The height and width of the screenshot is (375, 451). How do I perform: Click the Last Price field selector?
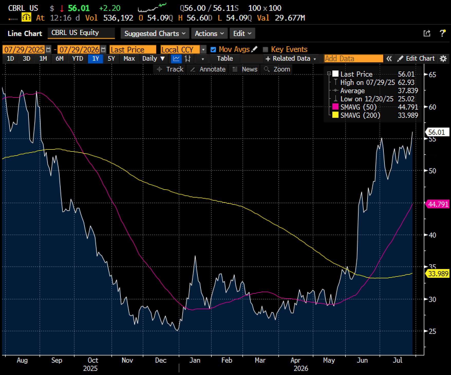pyautogui.click(x=133, y=49)
